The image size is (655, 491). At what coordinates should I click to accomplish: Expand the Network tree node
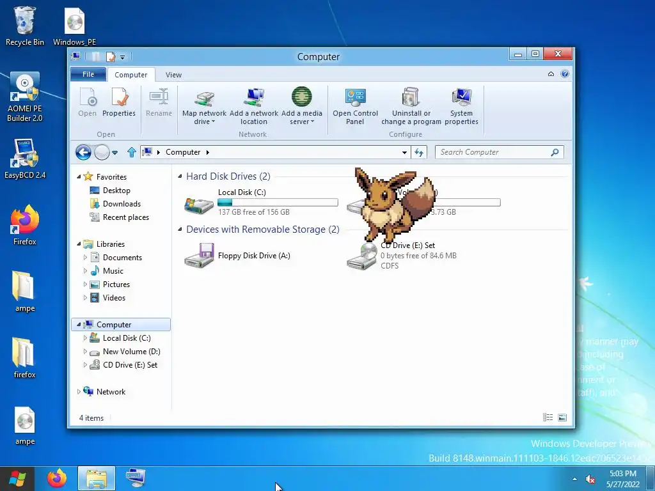click(79, 392)
